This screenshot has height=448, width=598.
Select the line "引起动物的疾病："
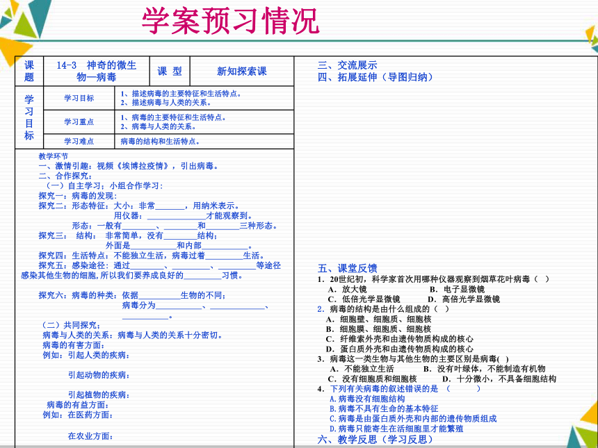click(99, 375)
